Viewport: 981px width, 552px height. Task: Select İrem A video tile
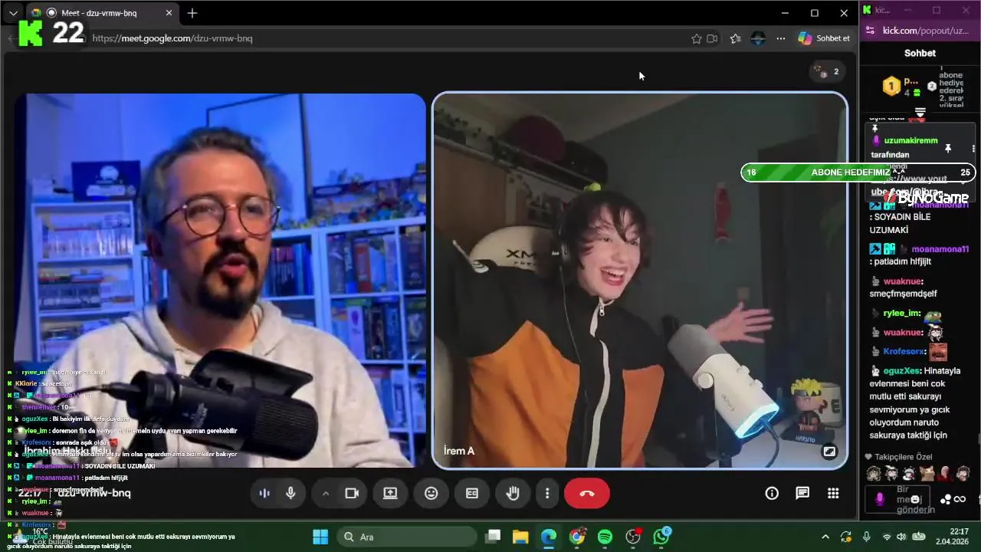640,280
